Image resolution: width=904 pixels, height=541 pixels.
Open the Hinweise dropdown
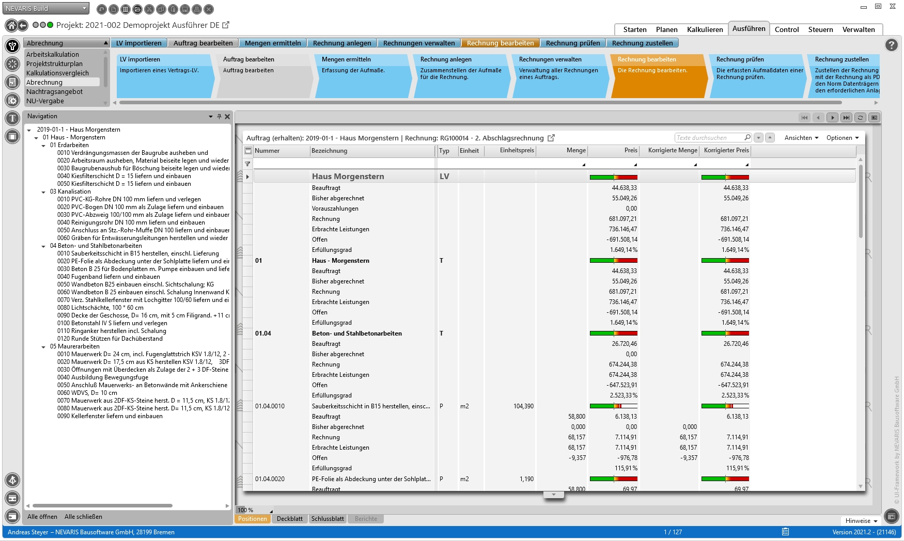click(x=862, y=521)
